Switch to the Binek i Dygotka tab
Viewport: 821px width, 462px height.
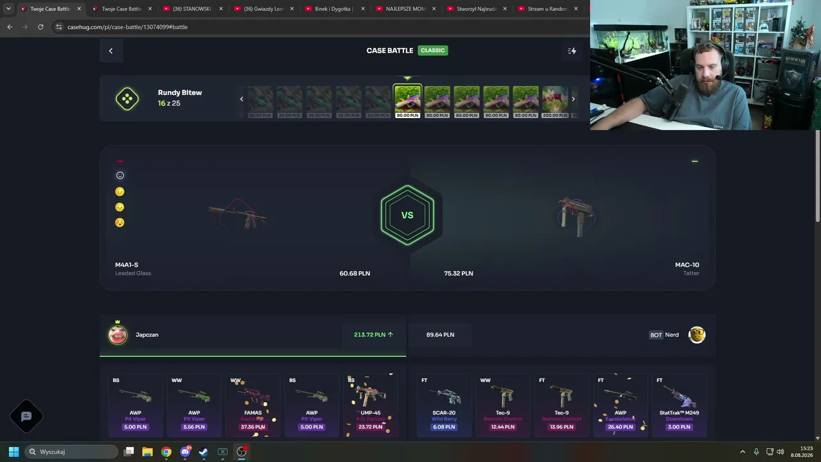[x=334, y=9]
